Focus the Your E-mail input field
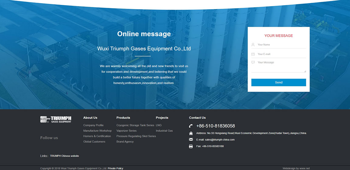 tap(280, 54)
